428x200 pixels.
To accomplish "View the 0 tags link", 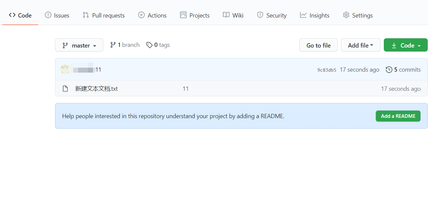I will (158, 45).
